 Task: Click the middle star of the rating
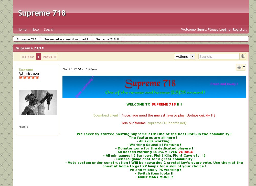click(29, 77)
